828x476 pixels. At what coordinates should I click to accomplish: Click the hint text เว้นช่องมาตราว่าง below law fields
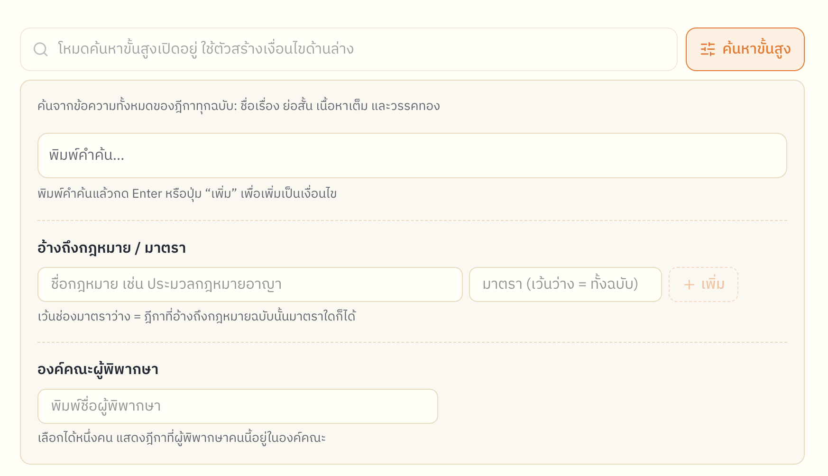(197, 316)
